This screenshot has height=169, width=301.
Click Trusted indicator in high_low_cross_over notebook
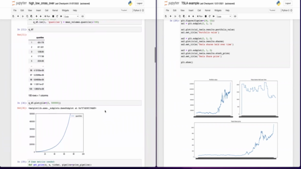tap(124, 10)
